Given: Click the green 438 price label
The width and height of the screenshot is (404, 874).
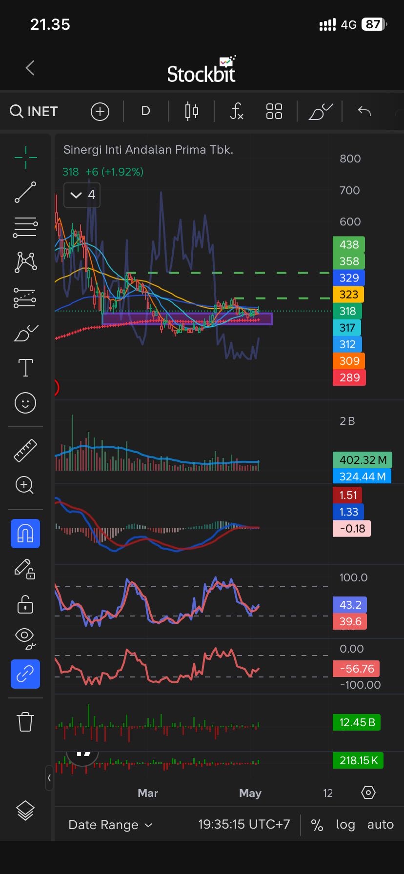Looking at the screenshot, I should click(x=349, y=245).
